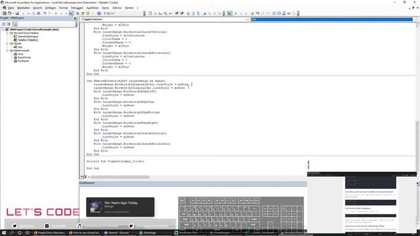
Task: Open the Datei menu
Action: 10,8
